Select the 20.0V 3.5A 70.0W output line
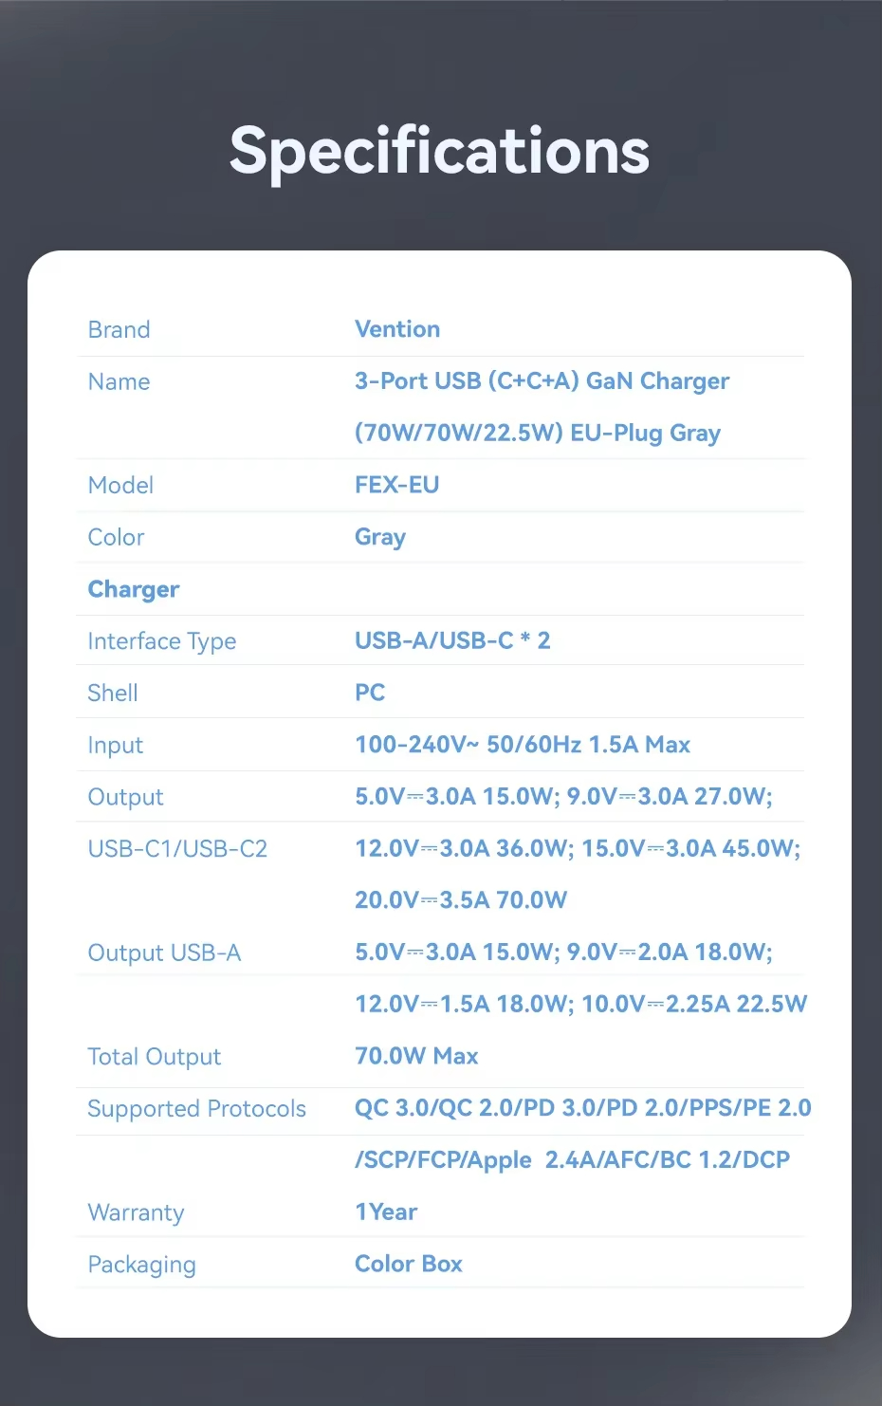The width and height of the screenshot is (882, 1406). pos(461,900)
